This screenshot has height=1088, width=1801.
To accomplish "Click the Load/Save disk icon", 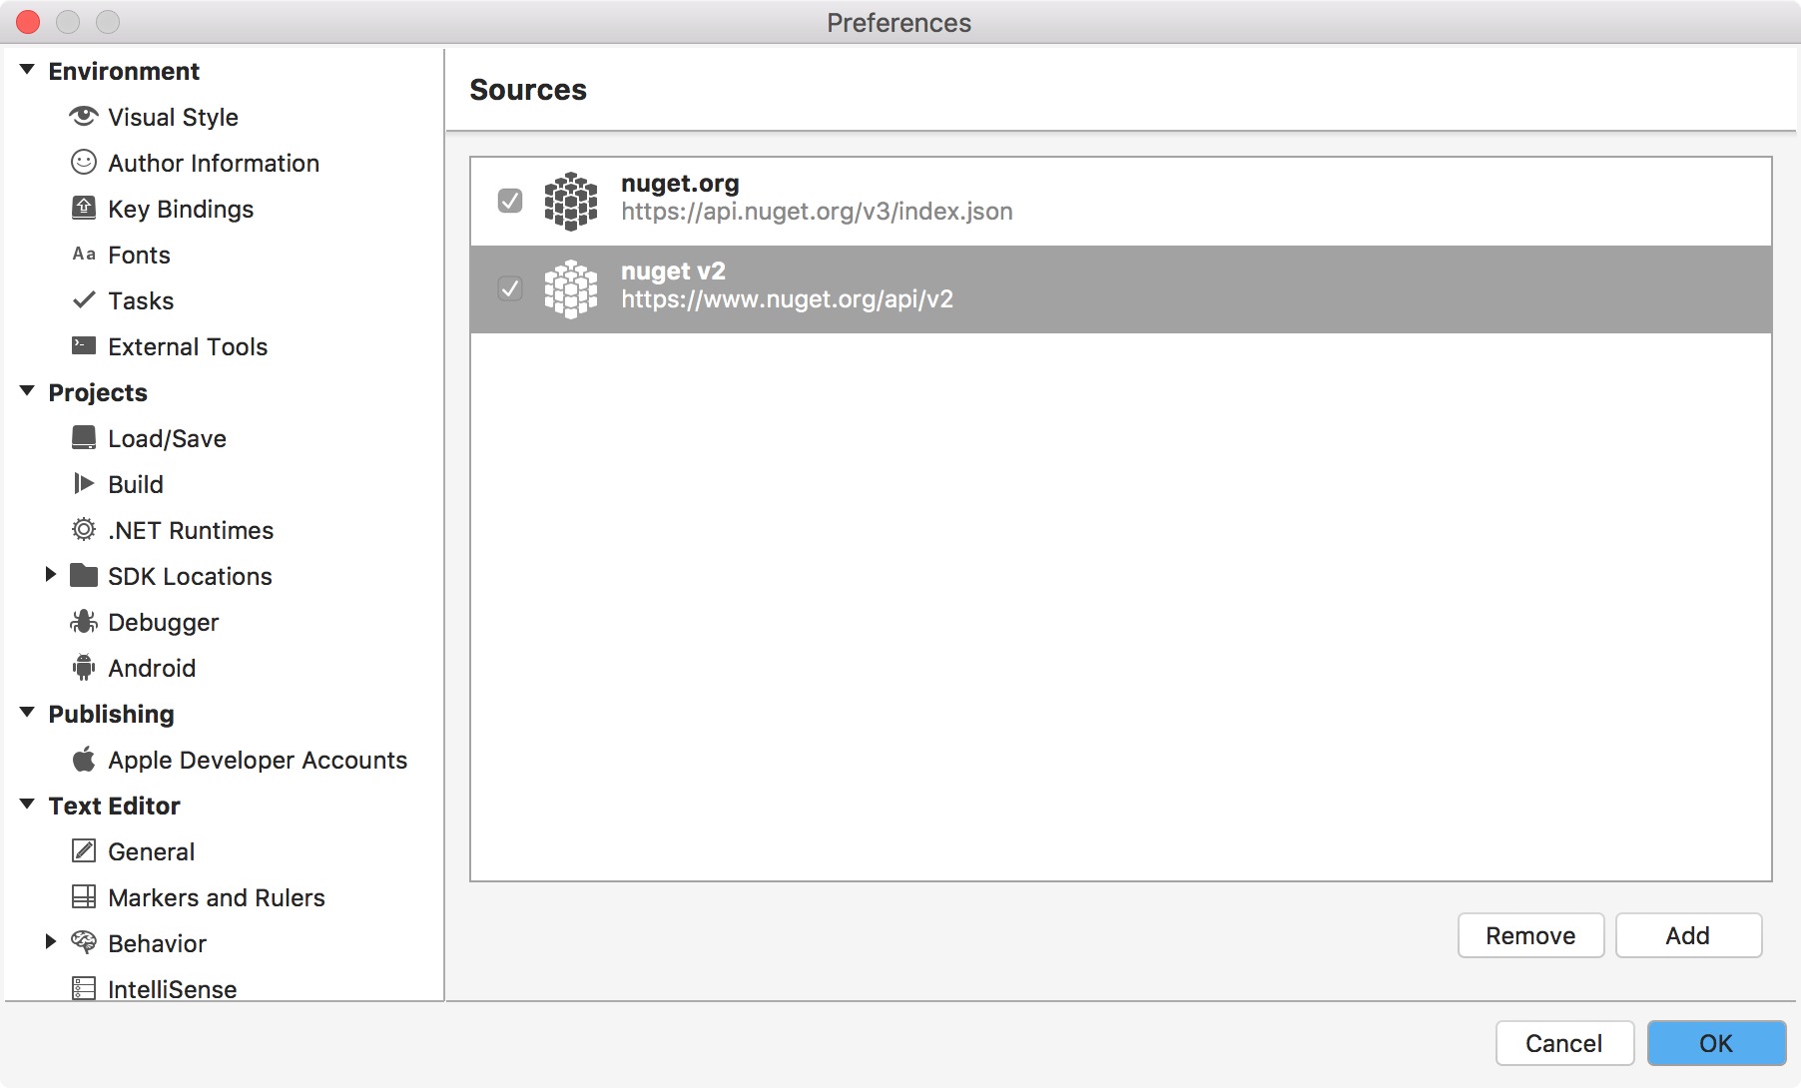I will (84, 438).
